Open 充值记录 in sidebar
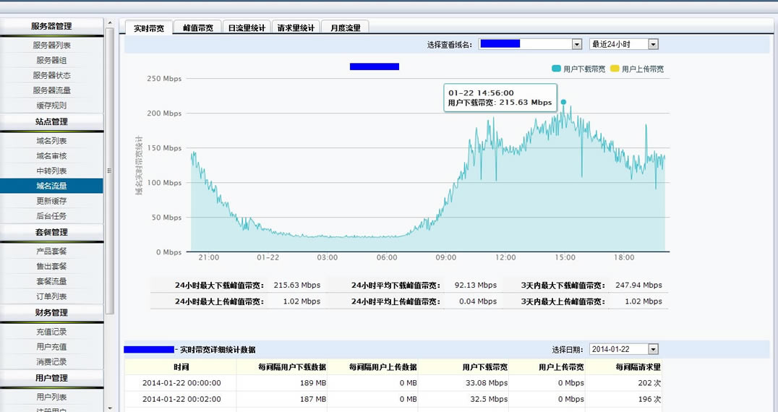 [51, 332]
